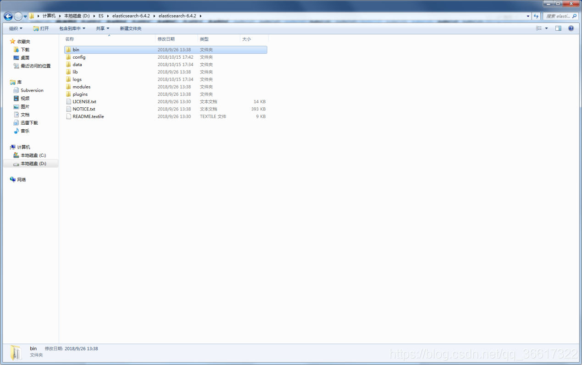Open the Subversion library

point(32,90)
